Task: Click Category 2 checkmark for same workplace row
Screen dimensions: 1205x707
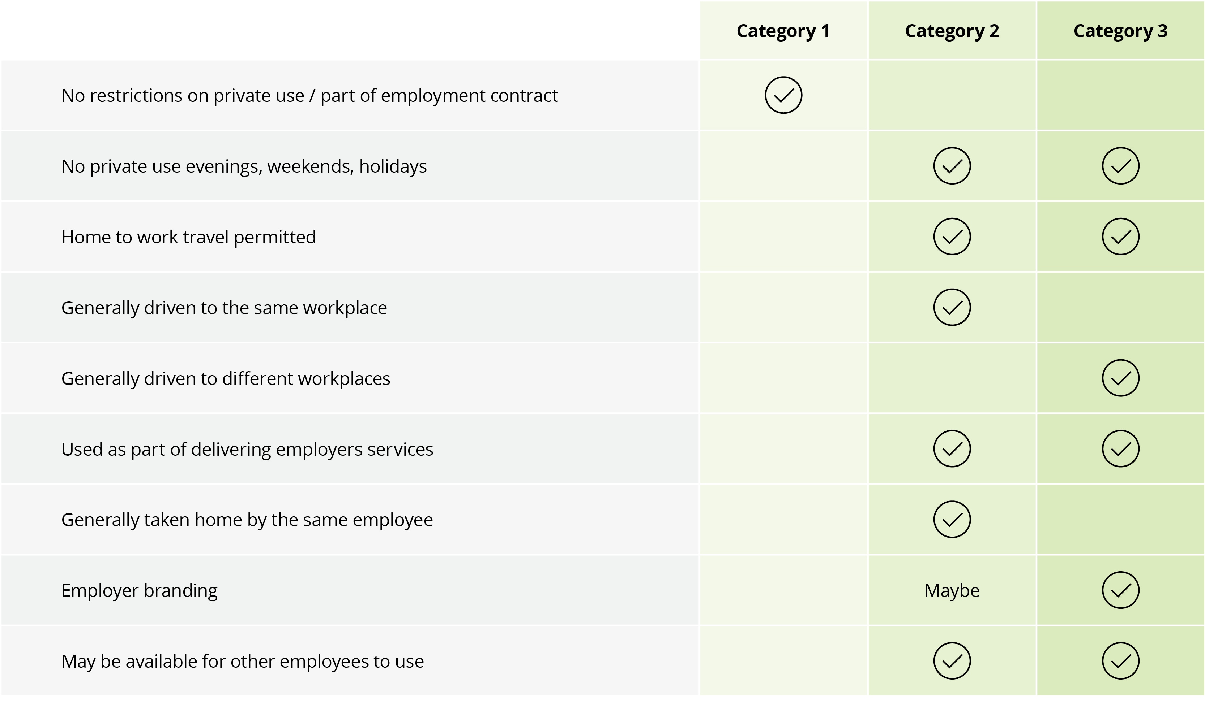Action: click(952, 307)
